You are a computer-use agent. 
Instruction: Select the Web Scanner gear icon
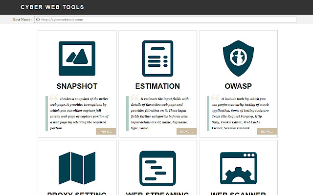(238, 168)
